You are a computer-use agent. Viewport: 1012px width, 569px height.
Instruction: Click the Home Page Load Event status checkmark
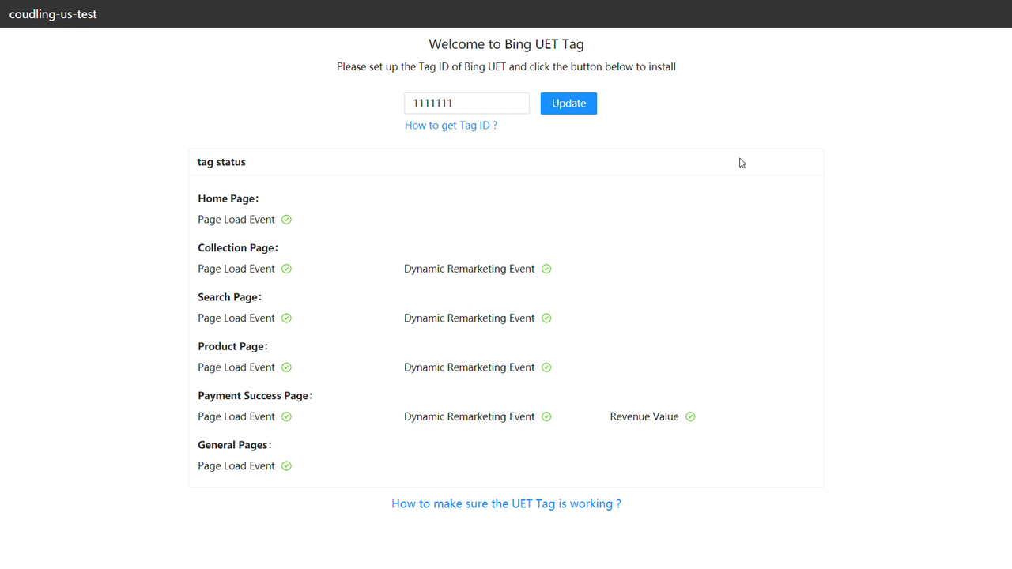[x=286, y=219]
